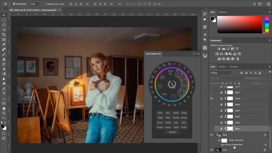Click the lock icon on the bottom Фон layer

265,150
